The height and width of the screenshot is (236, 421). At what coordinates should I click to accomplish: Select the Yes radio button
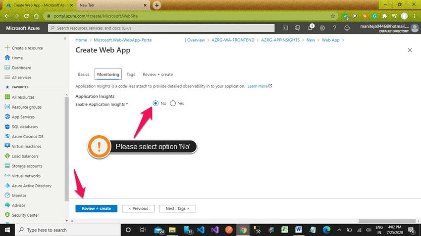coord(173,103)
